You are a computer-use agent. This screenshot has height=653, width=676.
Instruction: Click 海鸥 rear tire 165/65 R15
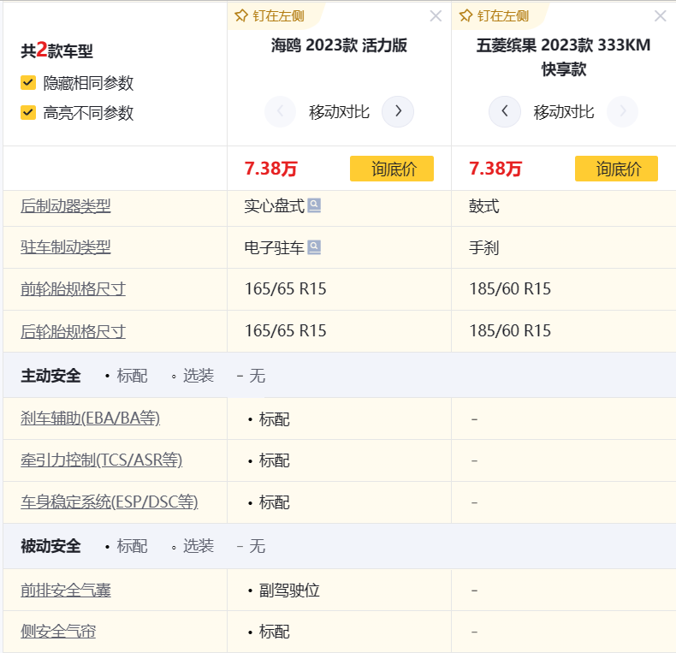[x=286, y=331]
